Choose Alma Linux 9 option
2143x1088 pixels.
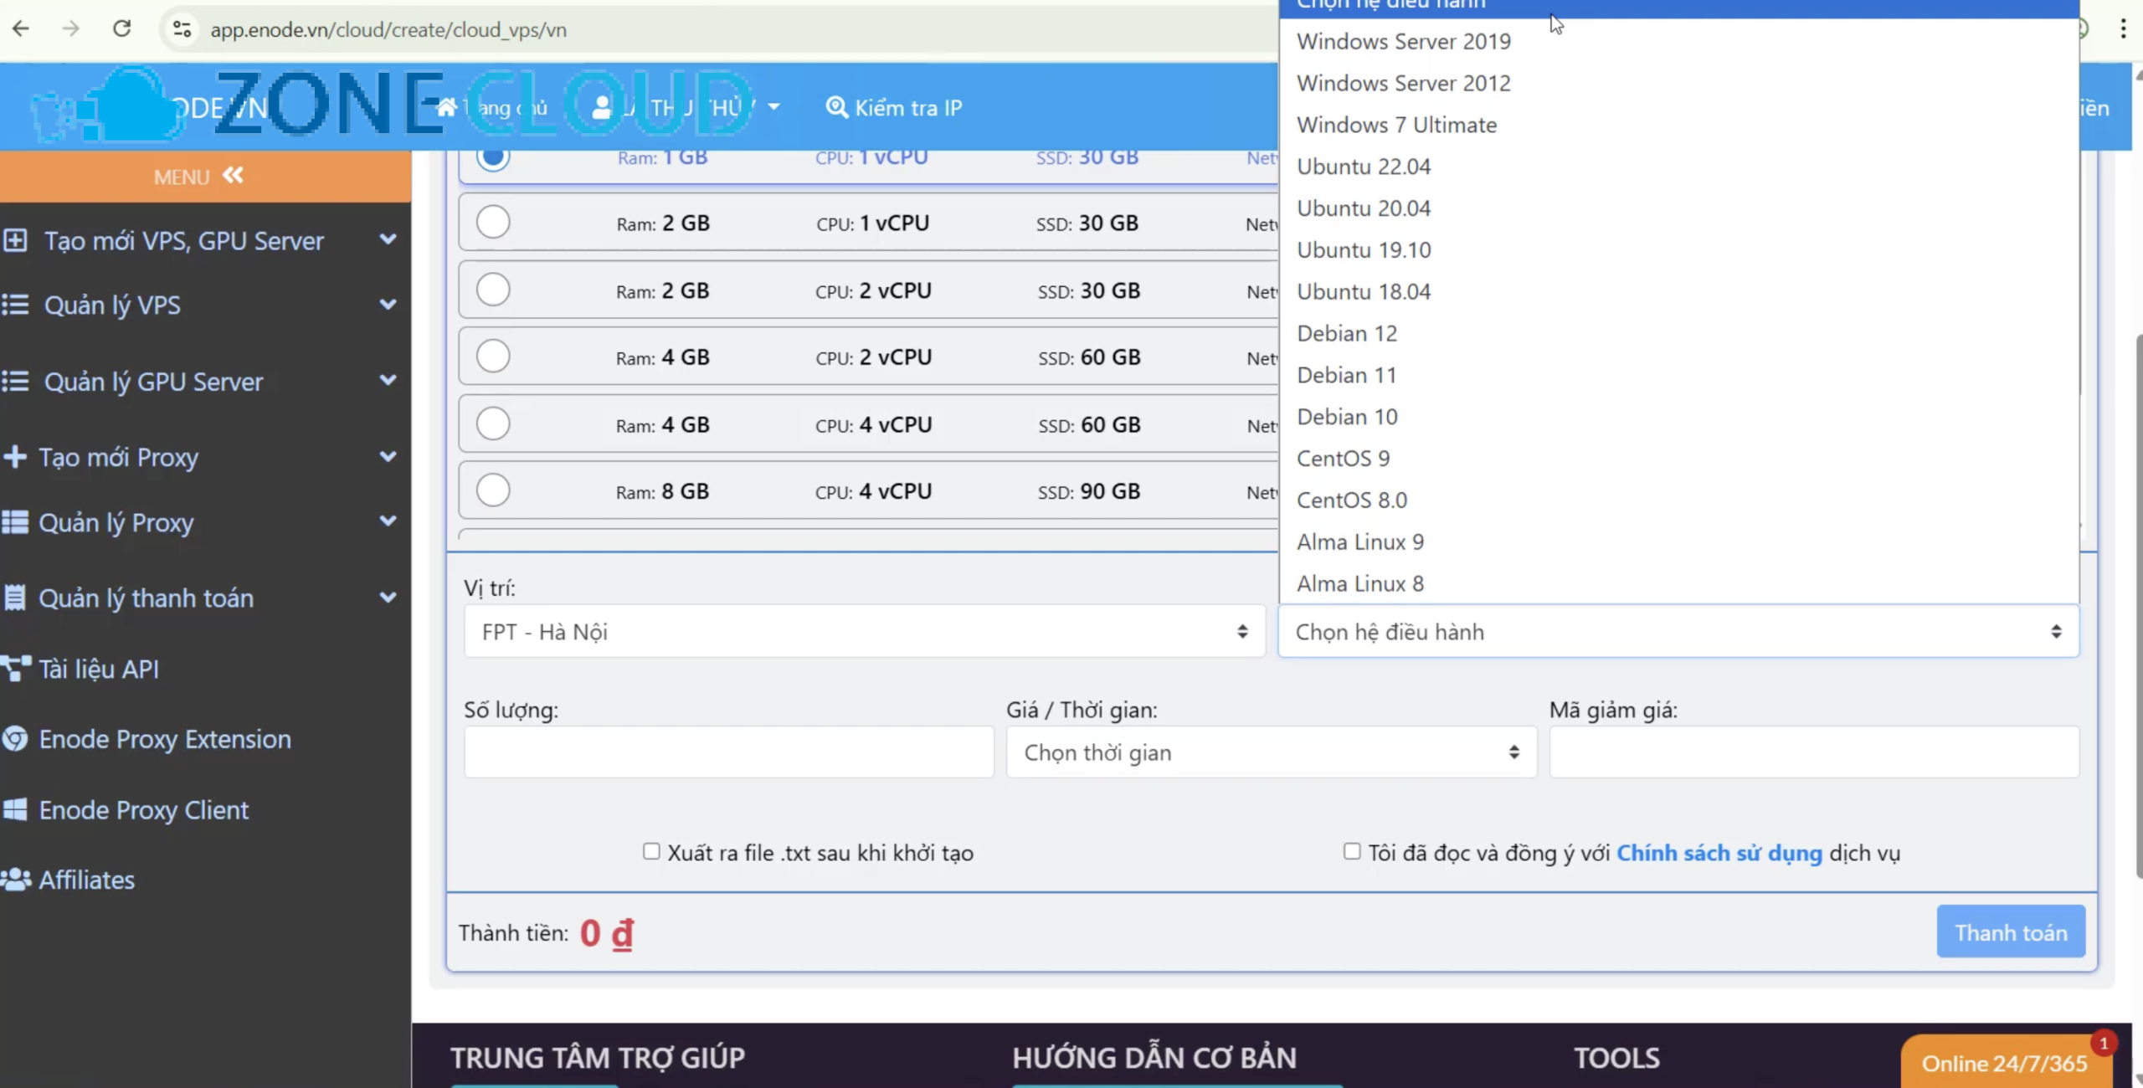click(1678, 541)
